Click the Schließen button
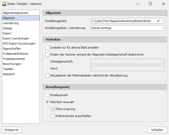This screenshot has height=135, width=169. pos(157,130)
